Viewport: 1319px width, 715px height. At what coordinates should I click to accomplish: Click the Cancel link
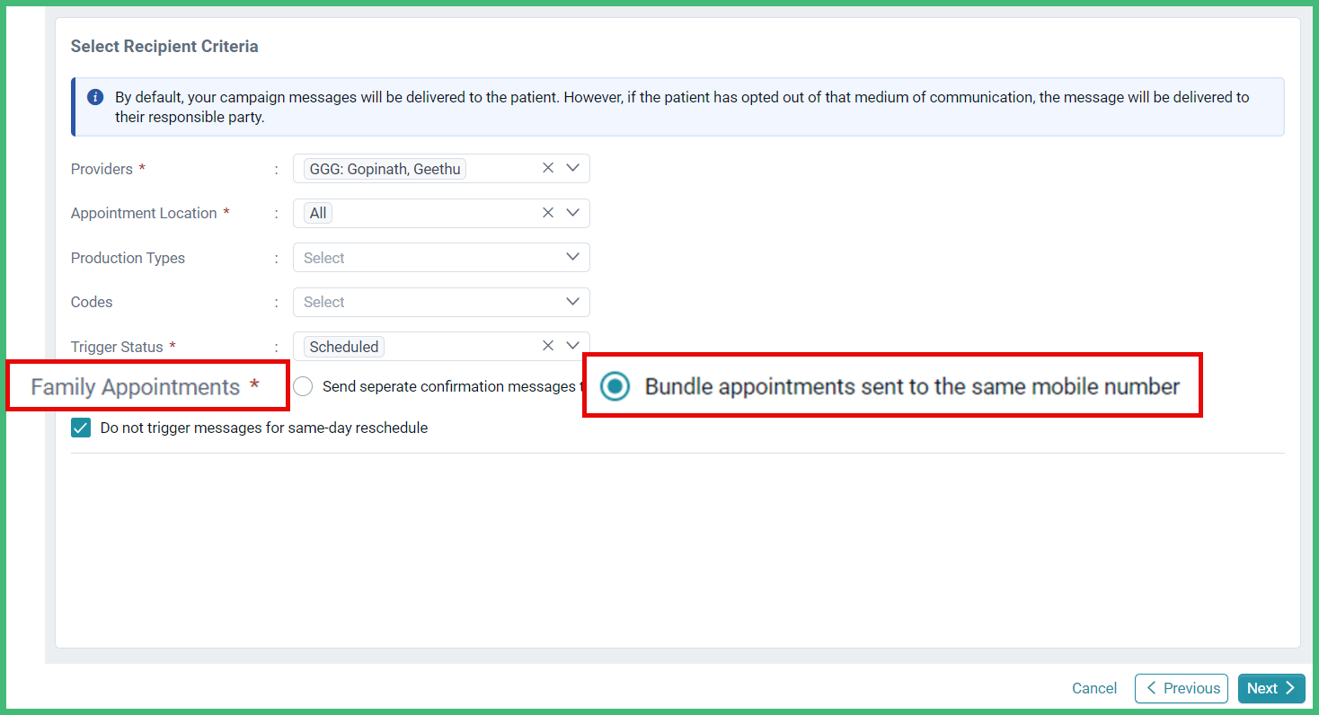(1094, 688)
